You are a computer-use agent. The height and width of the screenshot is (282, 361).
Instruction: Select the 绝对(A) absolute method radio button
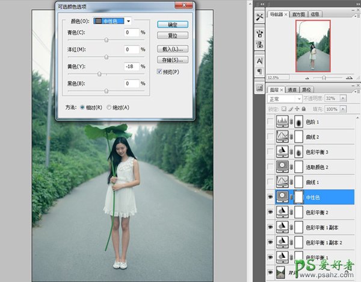click(x=109, y=107)
